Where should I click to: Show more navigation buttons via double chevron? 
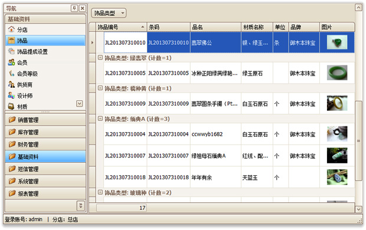[x=80, y=205]
